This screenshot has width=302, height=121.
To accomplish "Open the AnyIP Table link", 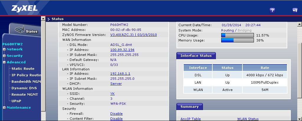I will coord(191,119).
